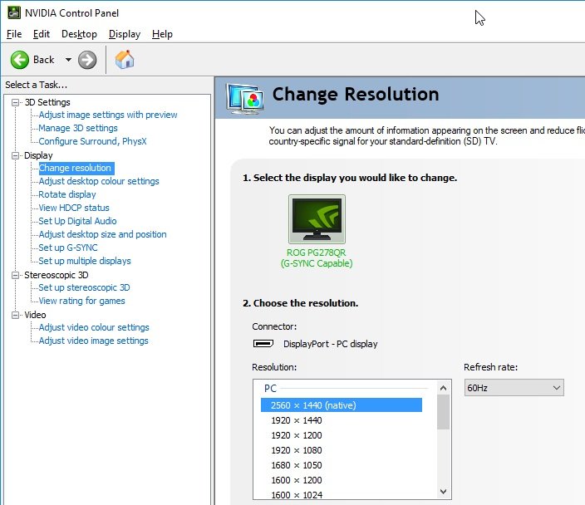Screen dimensions: 585x505
Task: Open Manage 3D settings
Action: (x=78, y=128)
